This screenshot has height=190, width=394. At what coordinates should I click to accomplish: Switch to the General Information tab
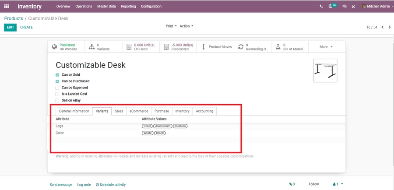(x=74, y=111)
